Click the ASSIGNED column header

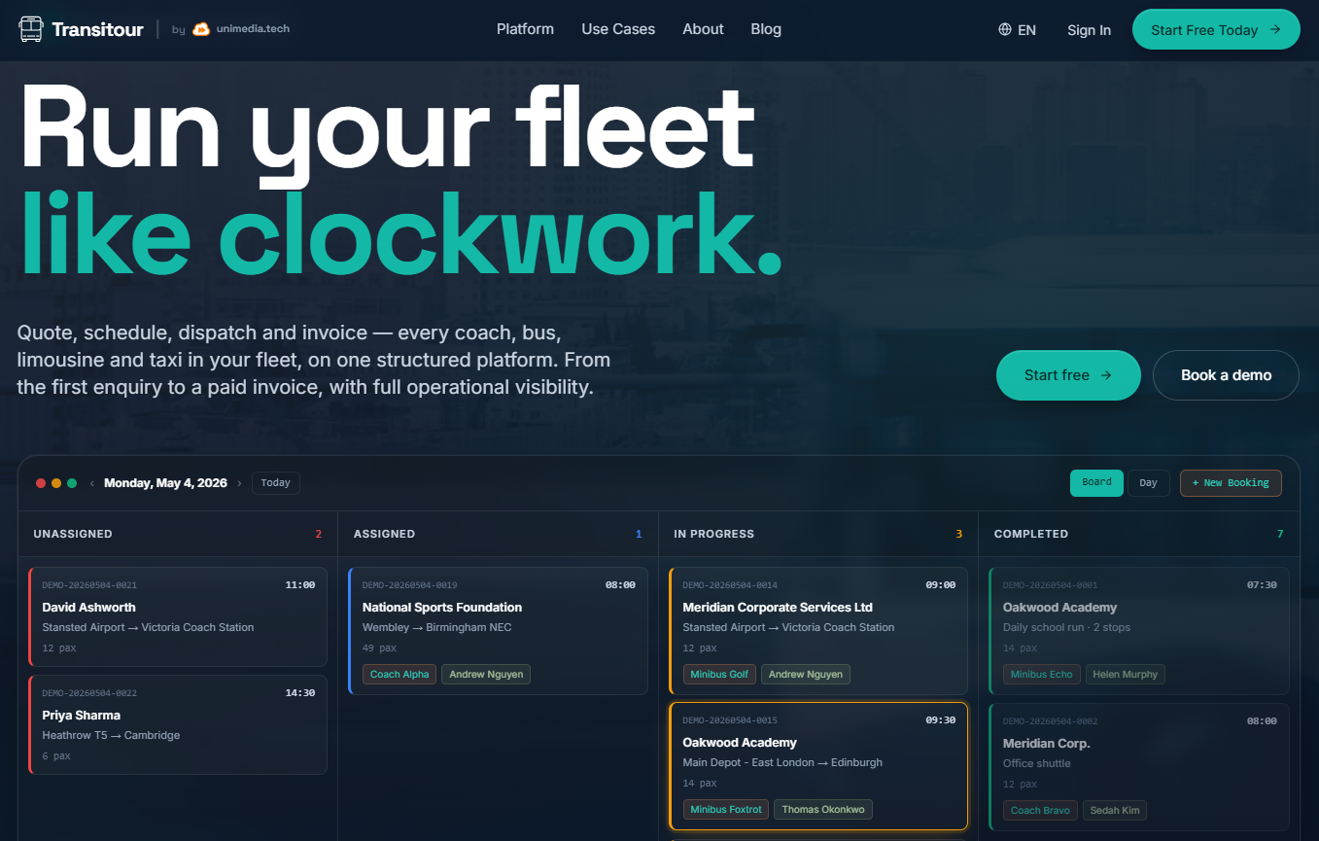coord(384,534)
